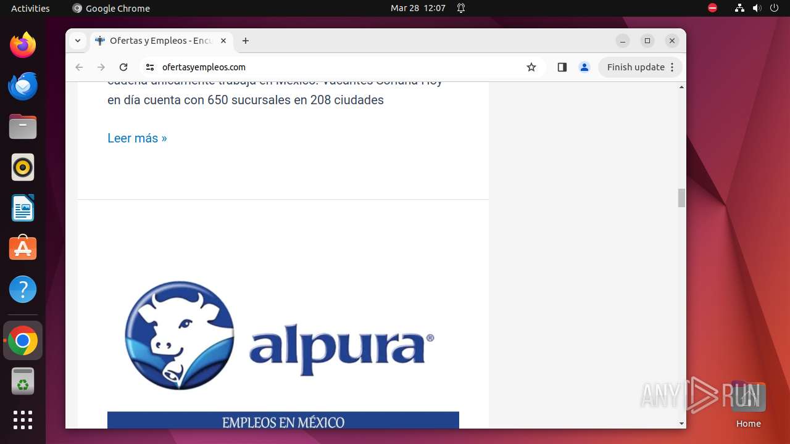Open the Files manager in dock

23,126
